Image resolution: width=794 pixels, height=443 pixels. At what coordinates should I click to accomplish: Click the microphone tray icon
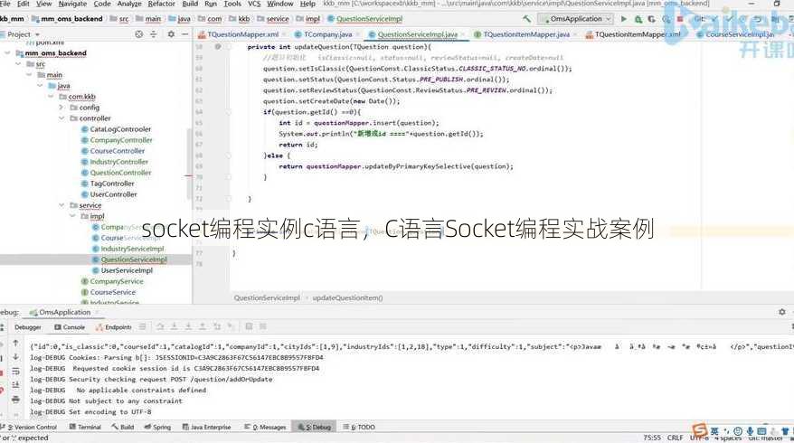click(750, 431)
